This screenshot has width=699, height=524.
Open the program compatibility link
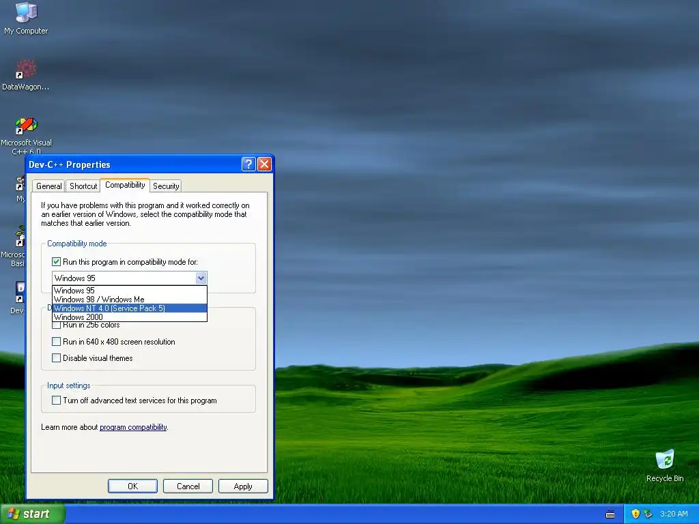[x=133, y=427]
